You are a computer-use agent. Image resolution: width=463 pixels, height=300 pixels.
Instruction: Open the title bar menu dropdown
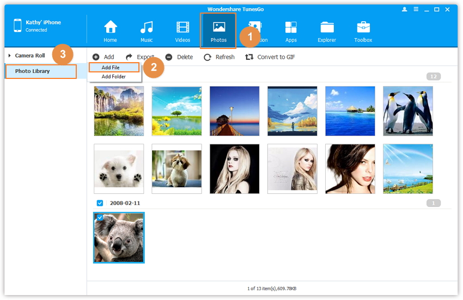click(x=417, y=9)
